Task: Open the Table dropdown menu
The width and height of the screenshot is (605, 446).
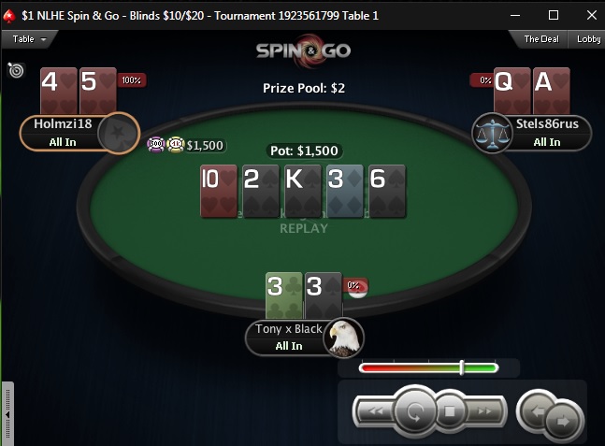Action: pyautogui.click(x=29, y=39)
